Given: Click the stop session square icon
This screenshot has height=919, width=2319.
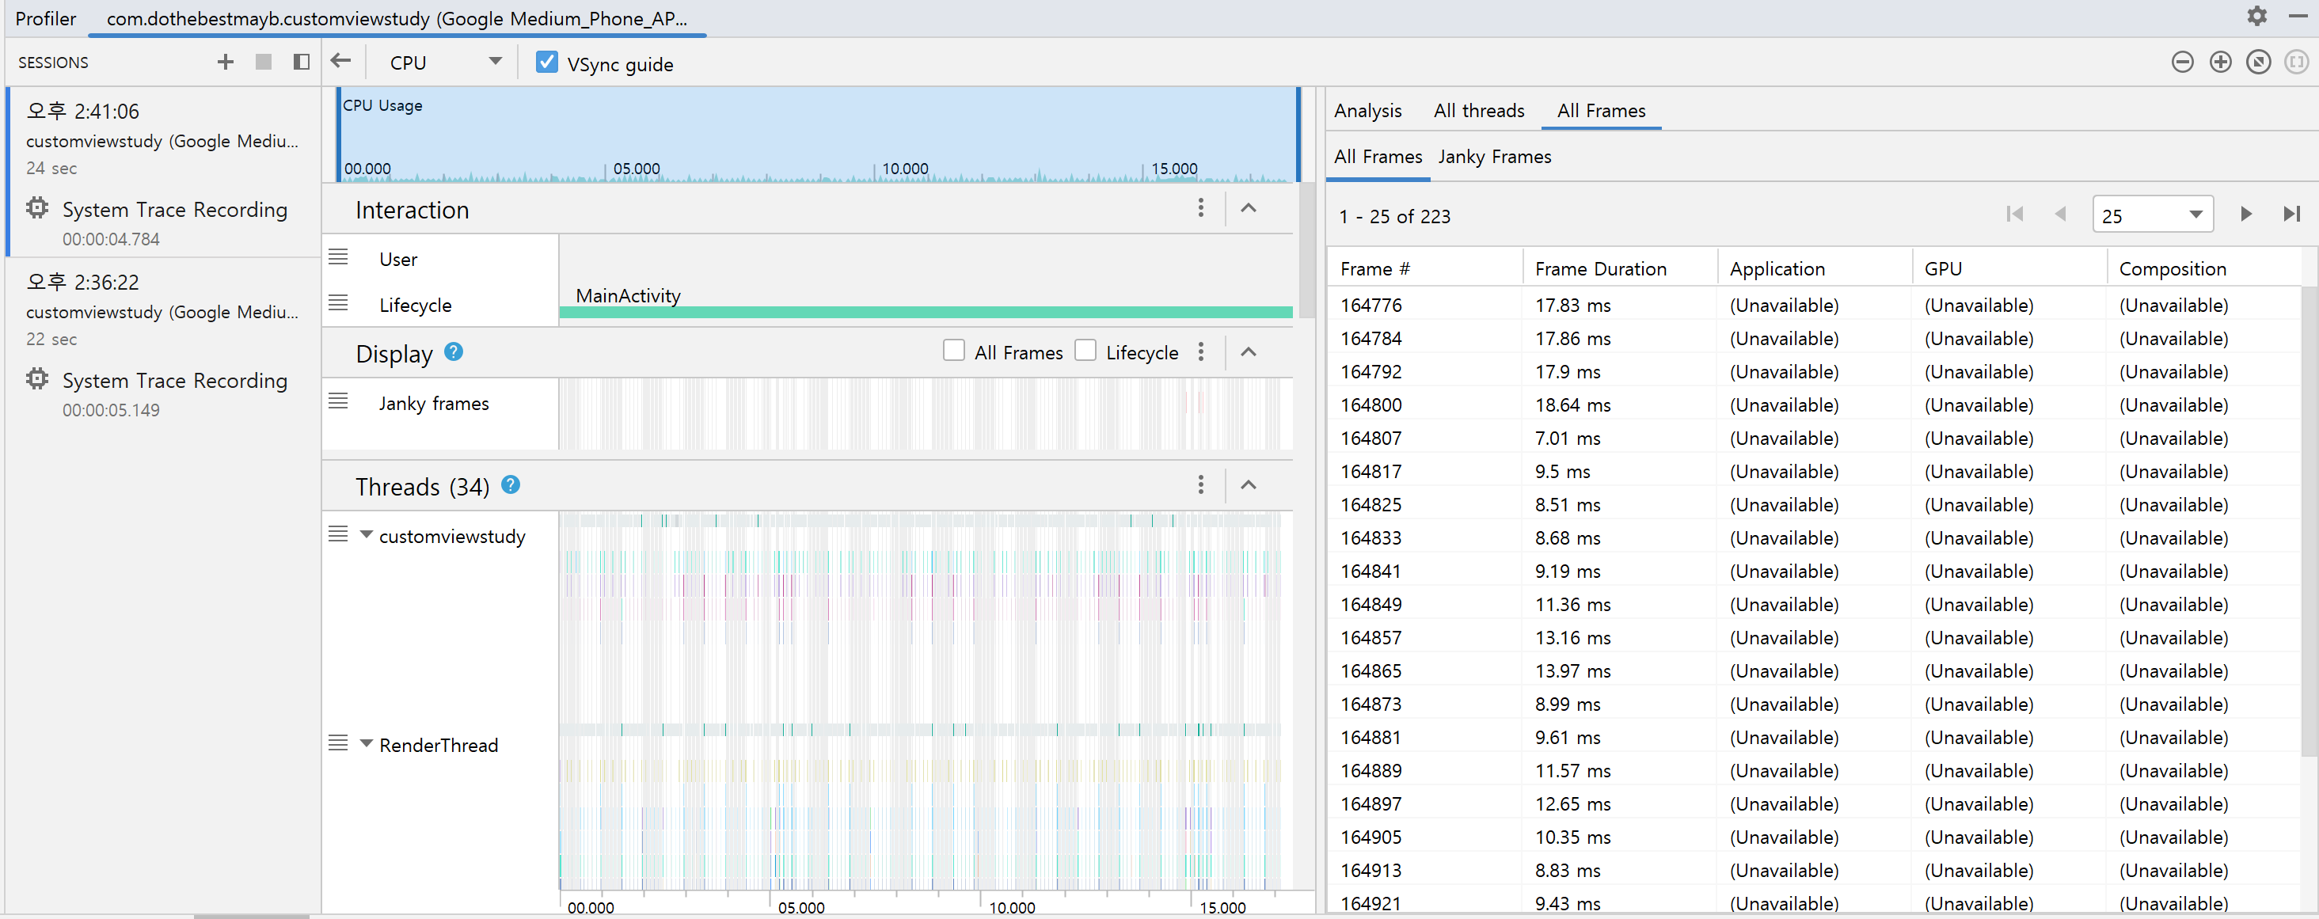Looking at the screenshot, I should (x=263, y=62).
